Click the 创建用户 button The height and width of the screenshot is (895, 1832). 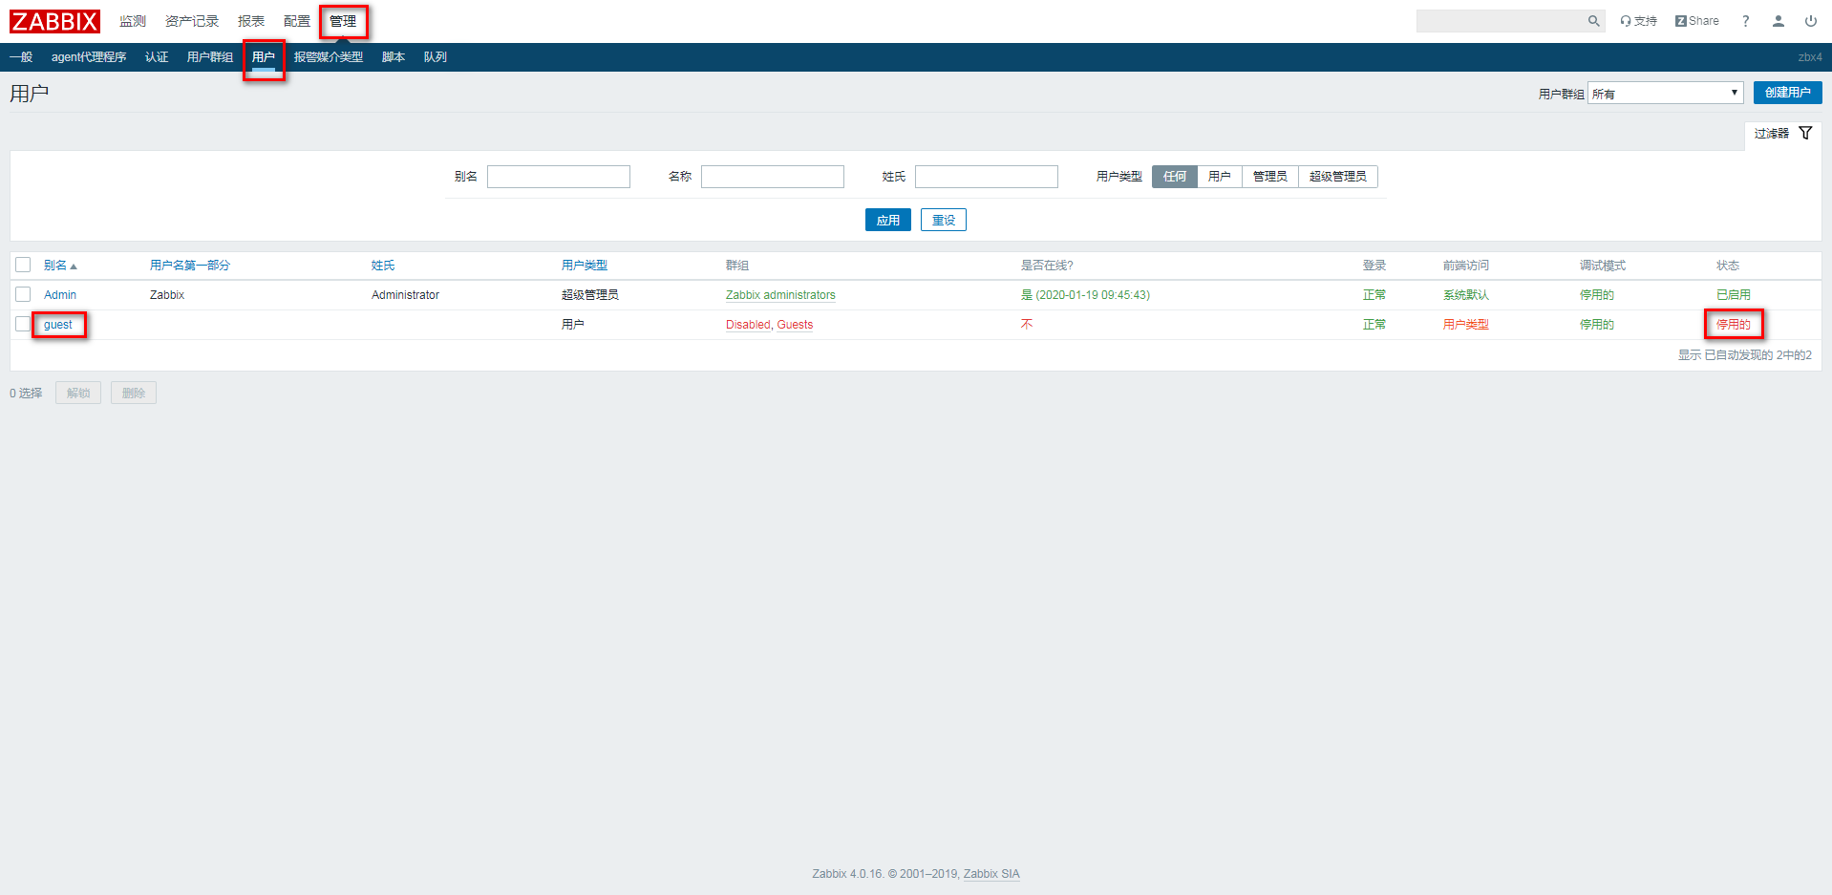click(x=1787, y=93)
